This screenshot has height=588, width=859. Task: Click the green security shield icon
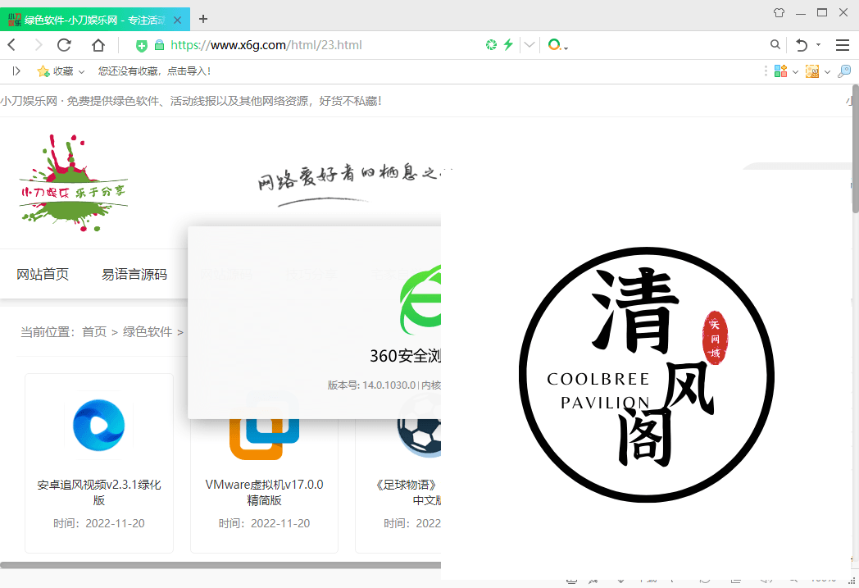(141, 45)
